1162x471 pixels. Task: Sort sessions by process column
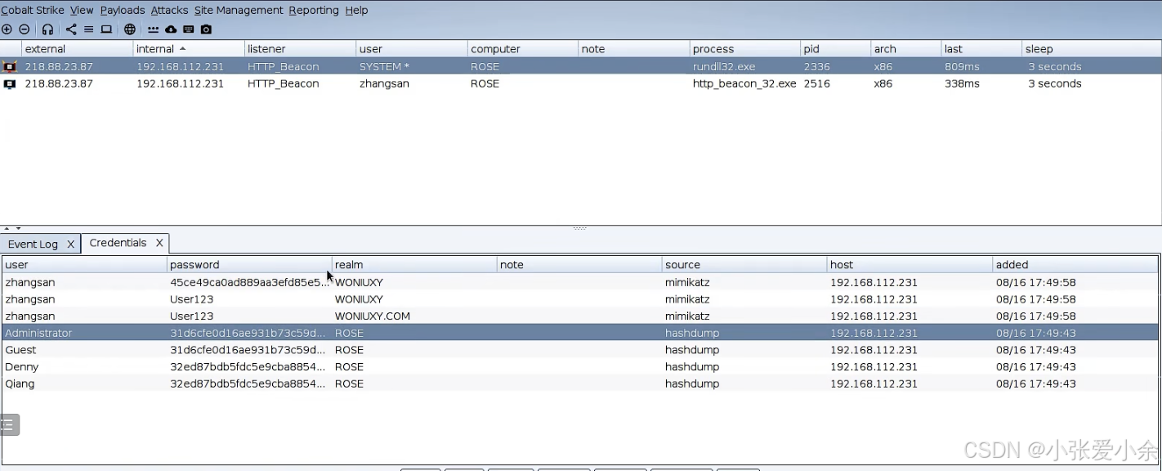[744, 49]
